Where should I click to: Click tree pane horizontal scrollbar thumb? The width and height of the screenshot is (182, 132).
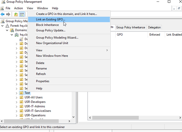(x=31, y=121)
